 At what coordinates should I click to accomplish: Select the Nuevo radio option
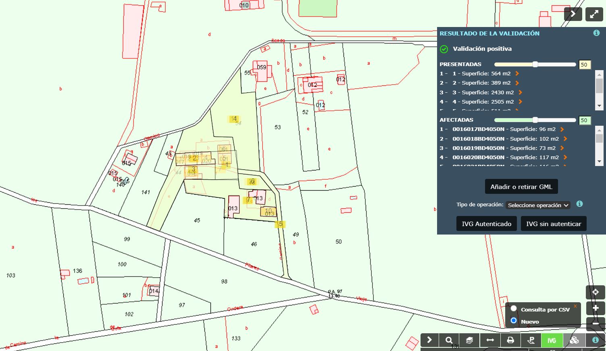pos(514,321)
